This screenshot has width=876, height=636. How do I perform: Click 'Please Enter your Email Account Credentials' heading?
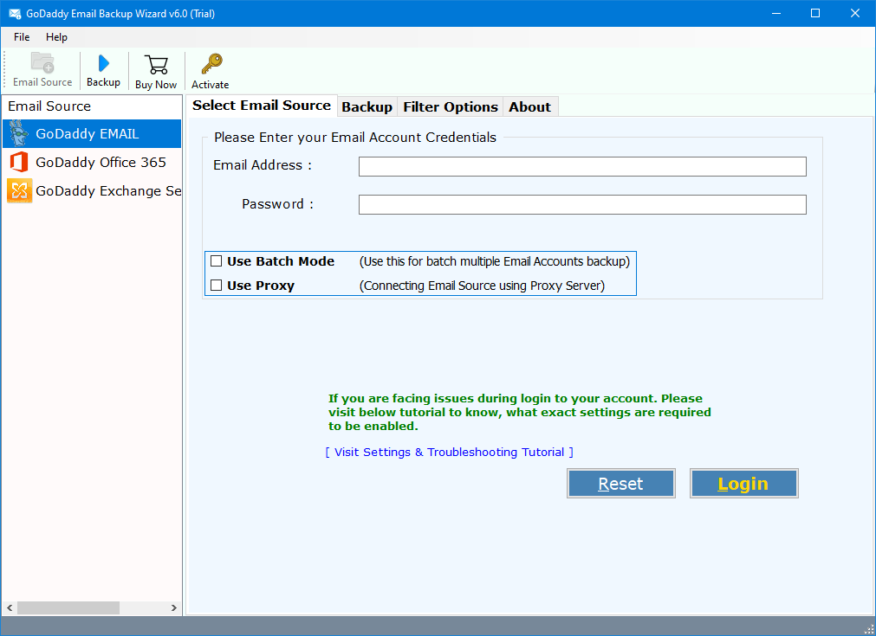(x=355, y=138)
